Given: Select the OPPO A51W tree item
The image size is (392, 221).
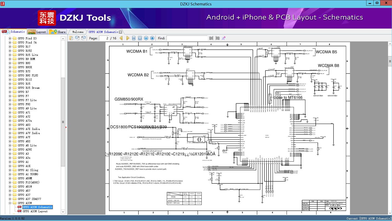Looking at the screenshot, I should [25, 187].
